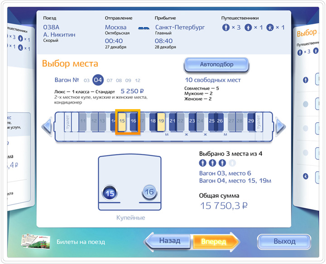Pick seat 23 on the wagon map
This screenshot has width=326, height=264.
(192, 122)
